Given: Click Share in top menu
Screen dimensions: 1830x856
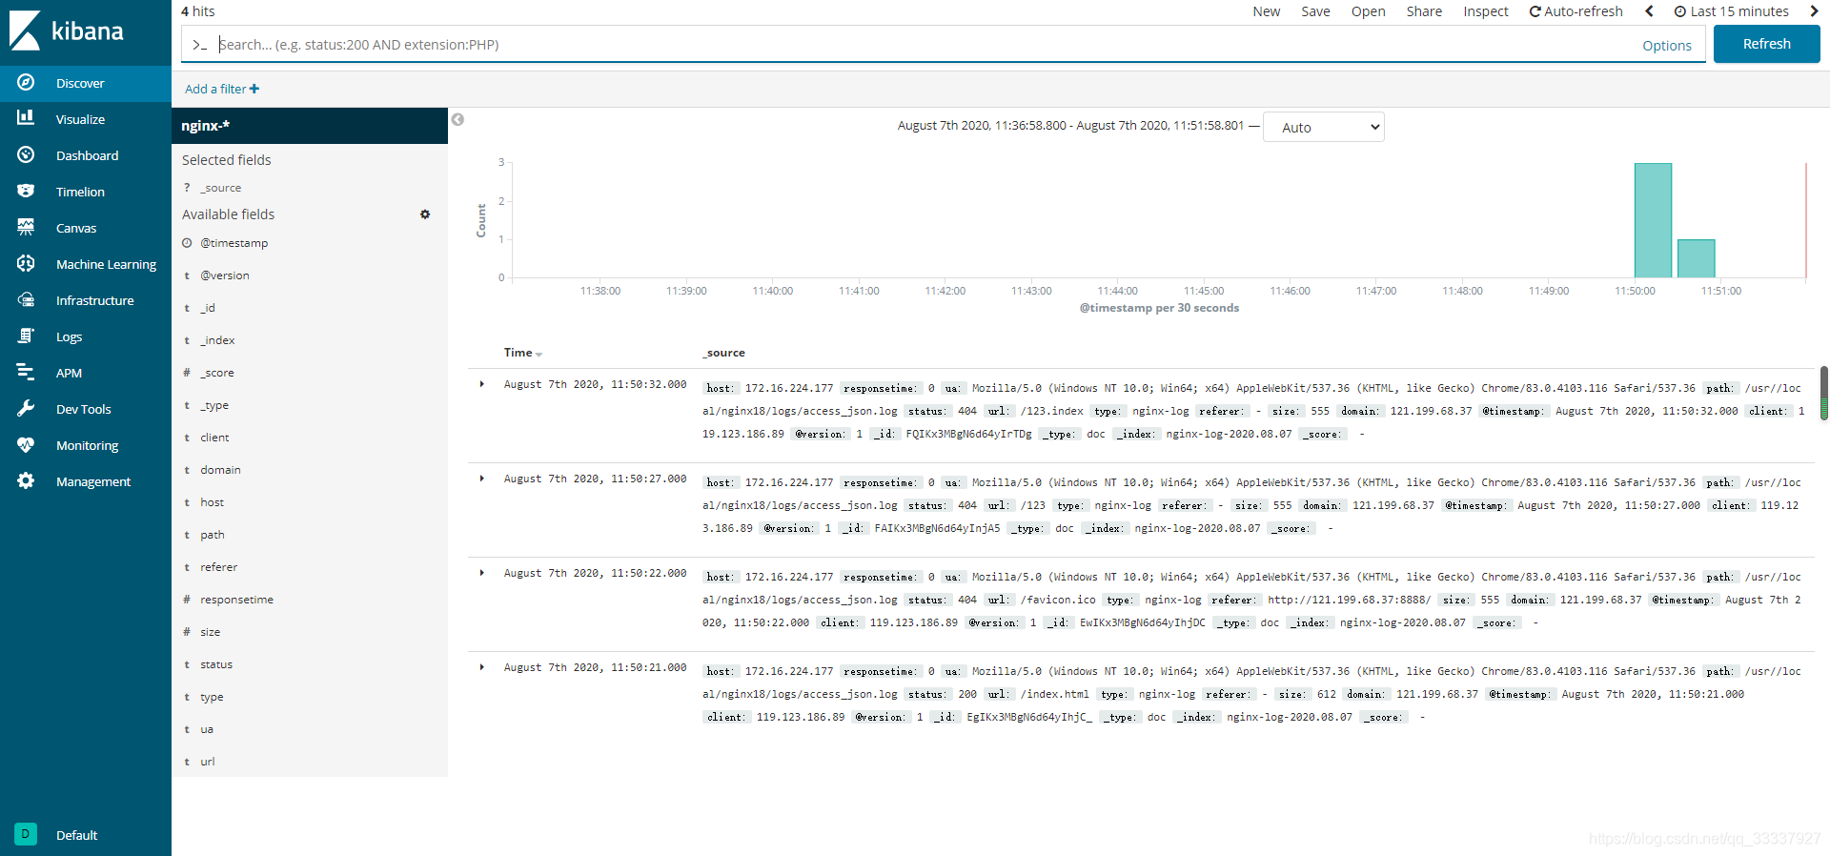Looking at the screenshot, I should pos(1424,11).
